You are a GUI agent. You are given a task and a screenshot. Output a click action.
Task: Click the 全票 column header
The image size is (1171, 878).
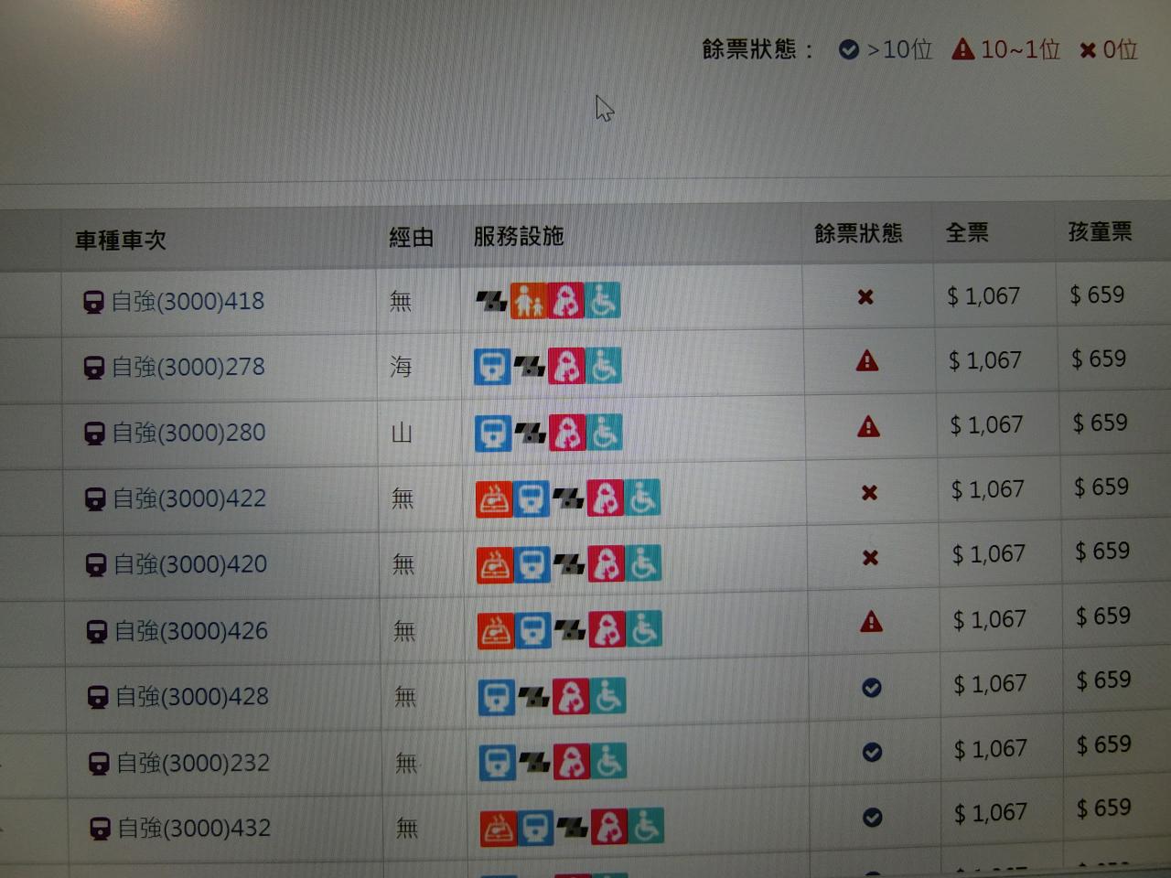967,233
